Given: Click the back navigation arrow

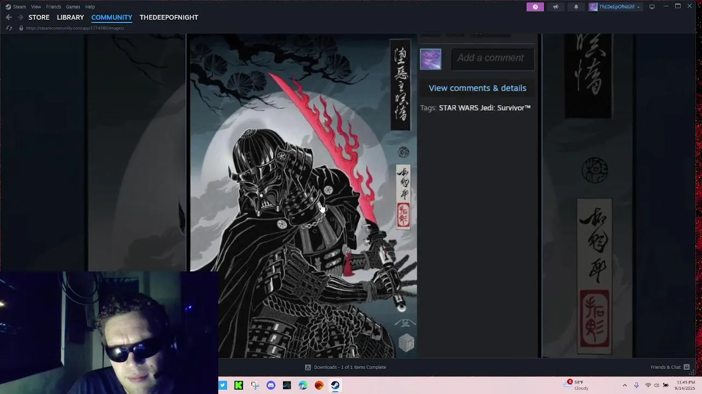Looking at the screenshot, I should [9, 18].
